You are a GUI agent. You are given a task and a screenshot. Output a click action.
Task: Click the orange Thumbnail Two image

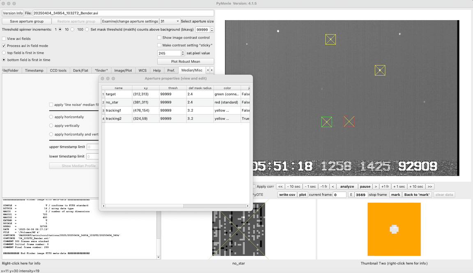[394, 229]
